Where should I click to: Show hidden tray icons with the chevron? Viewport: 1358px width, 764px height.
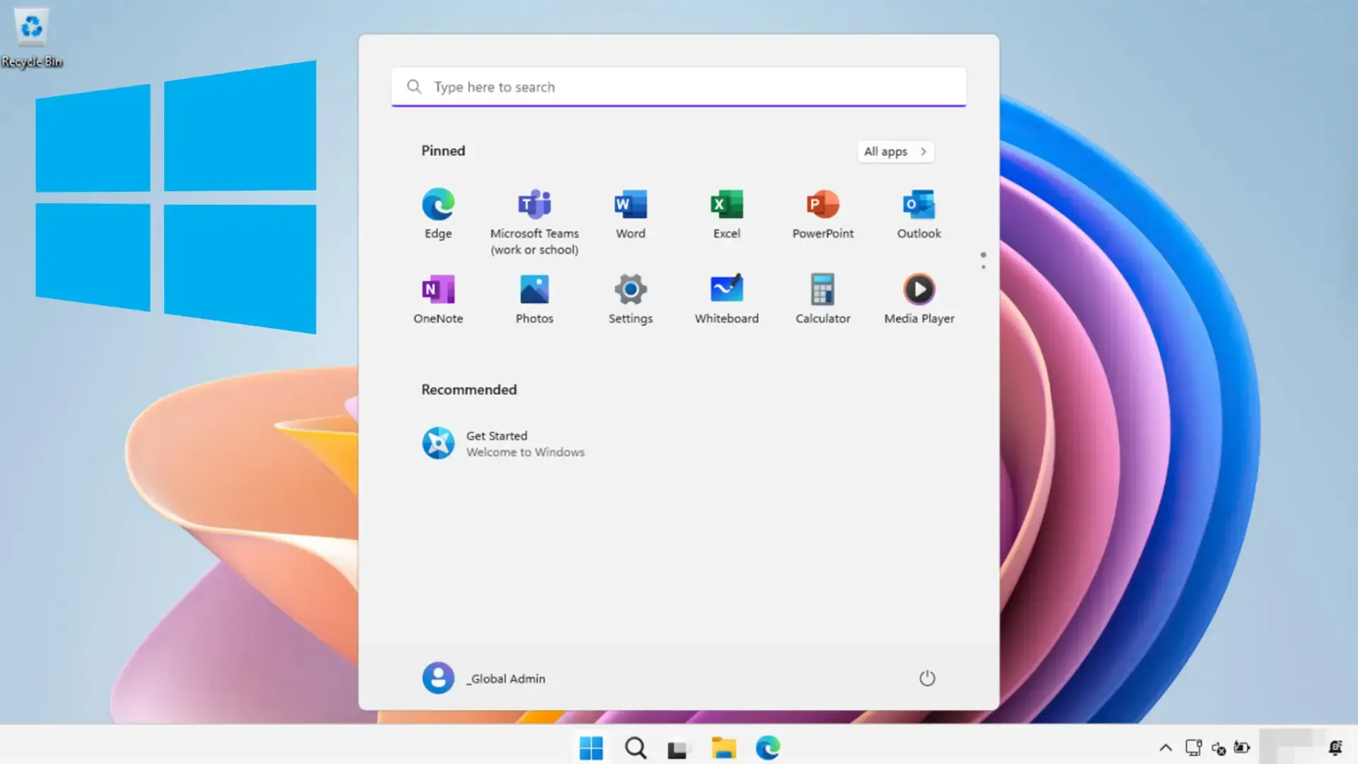click(x=1166, y=748)
